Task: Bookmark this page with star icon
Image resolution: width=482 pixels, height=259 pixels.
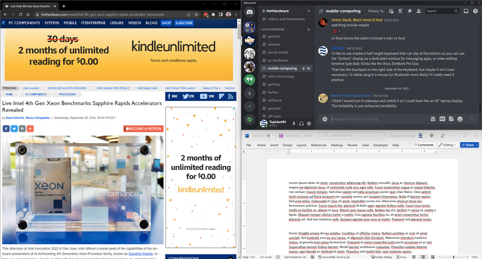Action: click(x=196, y=14)
